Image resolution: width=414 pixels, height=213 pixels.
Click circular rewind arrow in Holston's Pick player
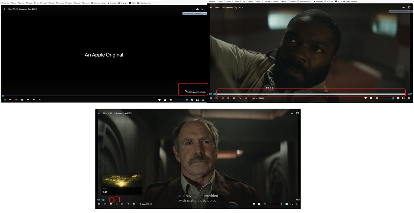(x=105, y=204)
